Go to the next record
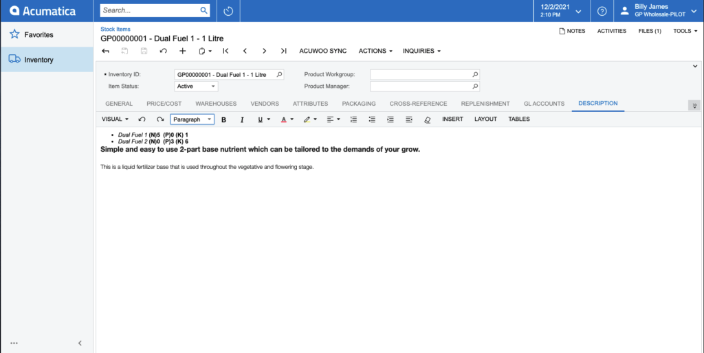Viewport: 704px width, 353px height. tap(265, 51)
